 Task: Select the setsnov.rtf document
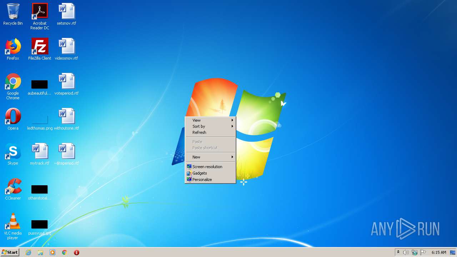click(x=66, y=14)
